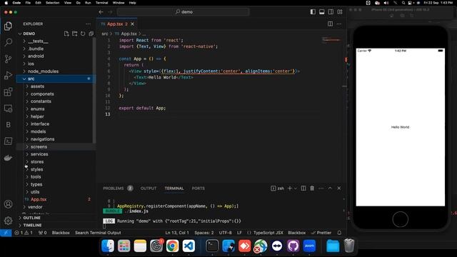
Task: Click Prettier in status bar
Action: point(321,233)
